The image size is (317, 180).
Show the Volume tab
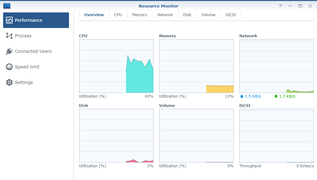(208, 15)
